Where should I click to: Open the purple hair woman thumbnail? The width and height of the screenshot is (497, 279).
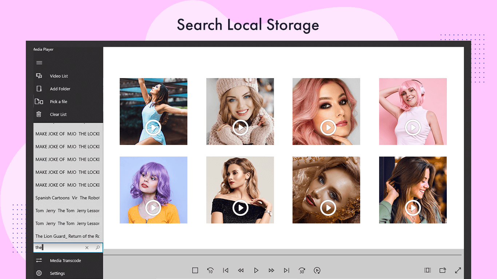click(x=154, y=190)
